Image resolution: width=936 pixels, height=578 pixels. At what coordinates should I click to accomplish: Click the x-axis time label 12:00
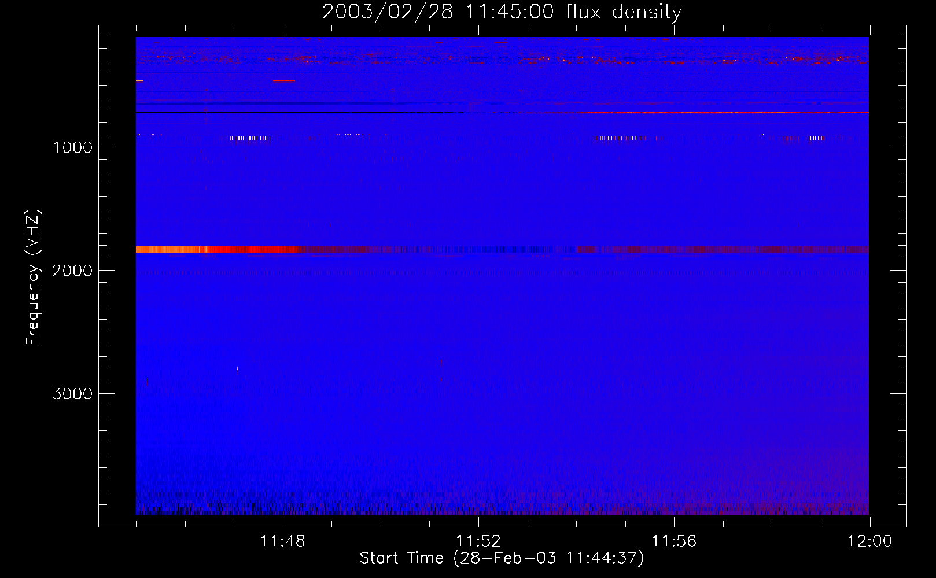coord(869,542)
